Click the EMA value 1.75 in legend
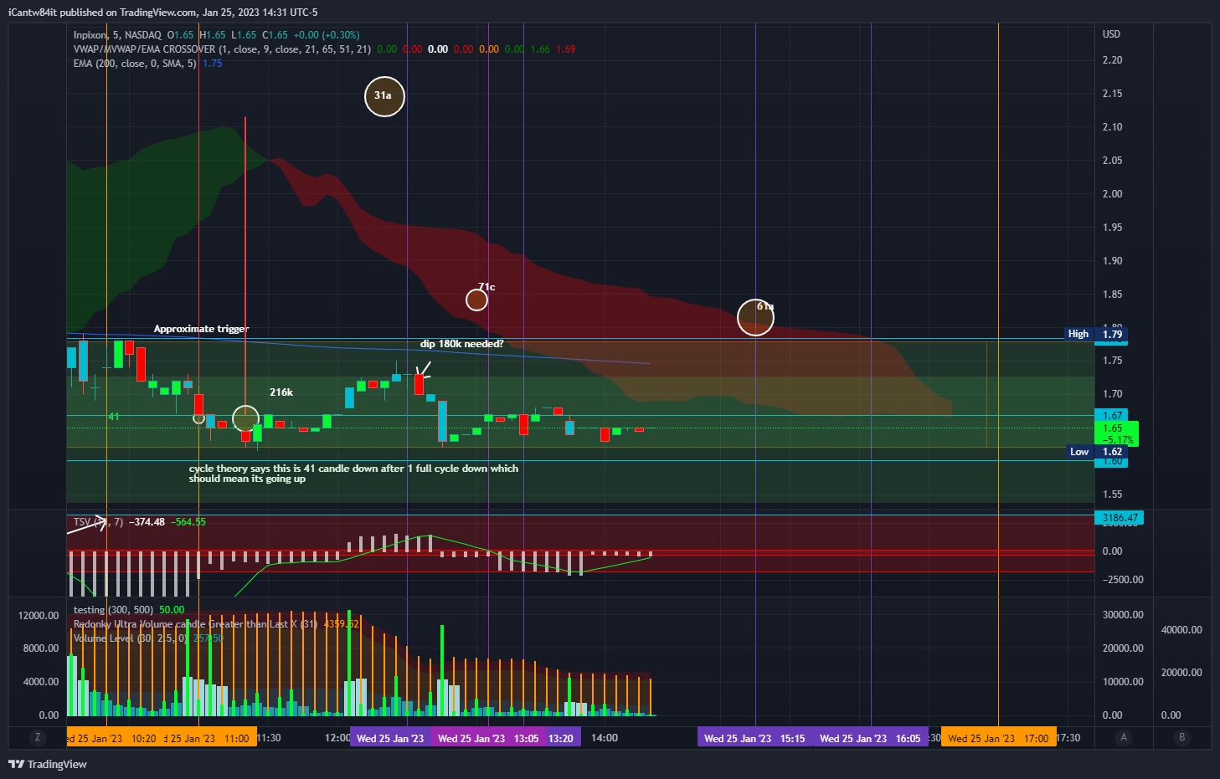 point(213,64)
